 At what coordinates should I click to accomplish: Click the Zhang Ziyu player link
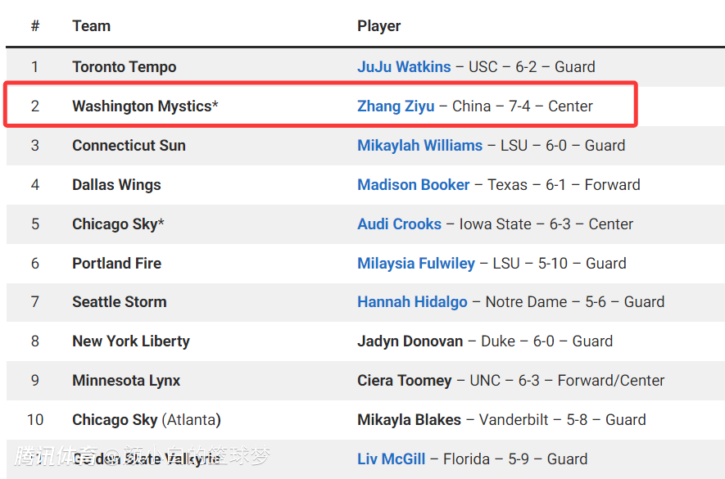pos(396,106)
